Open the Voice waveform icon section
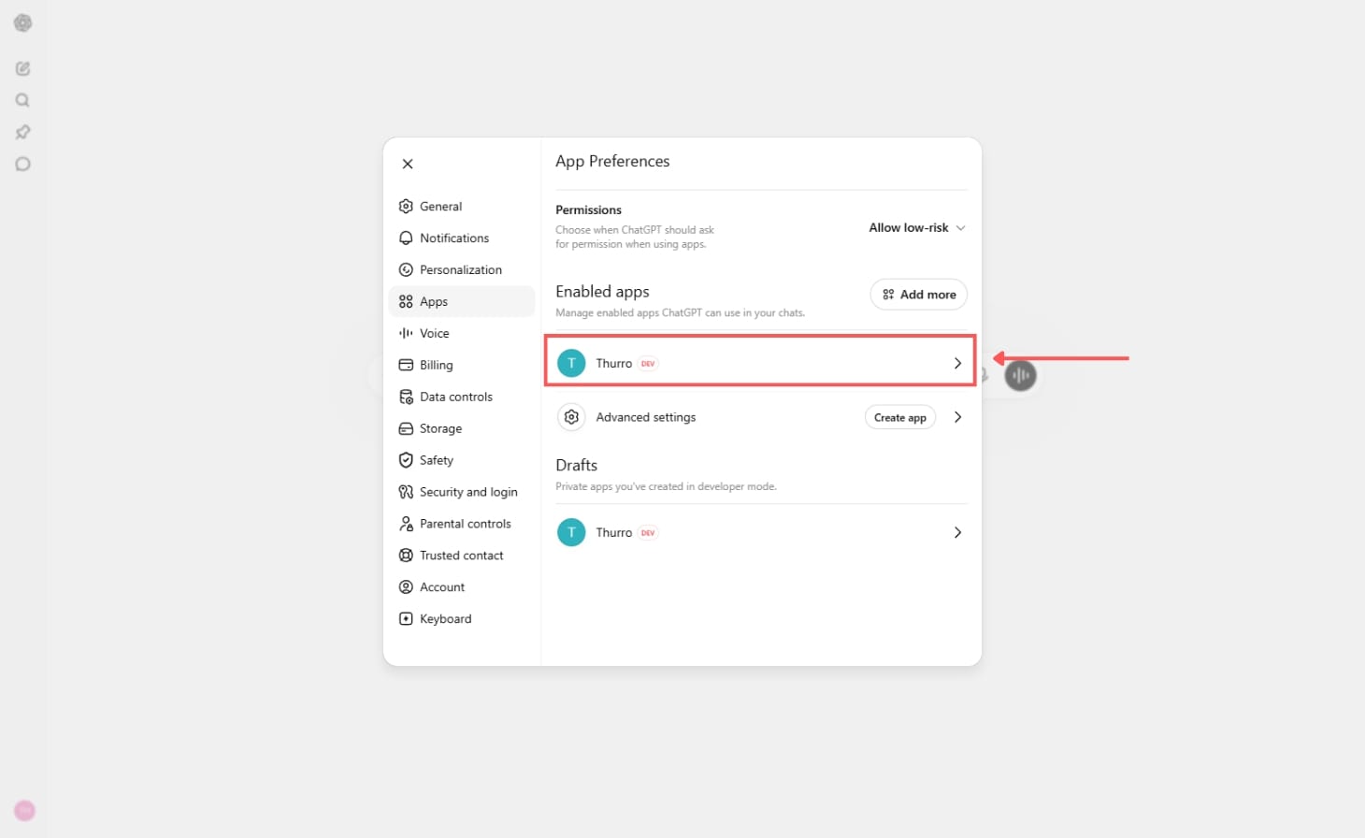Screen dimensions: 1365x838 406,334
